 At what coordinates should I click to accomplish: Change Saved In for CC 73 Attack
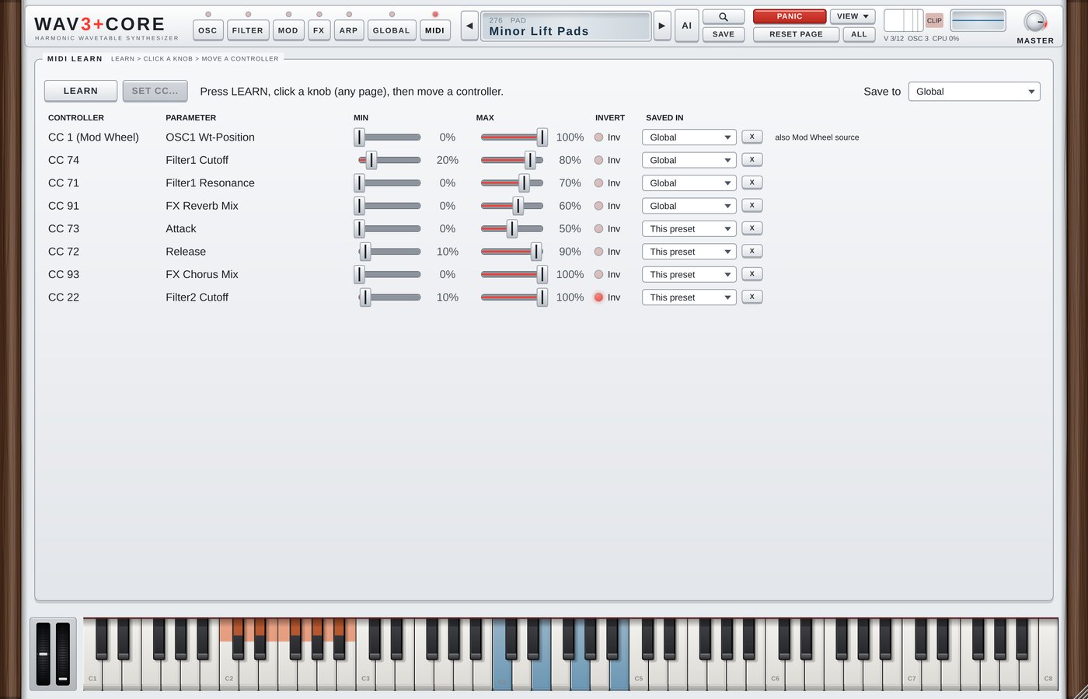coord(689,229)
